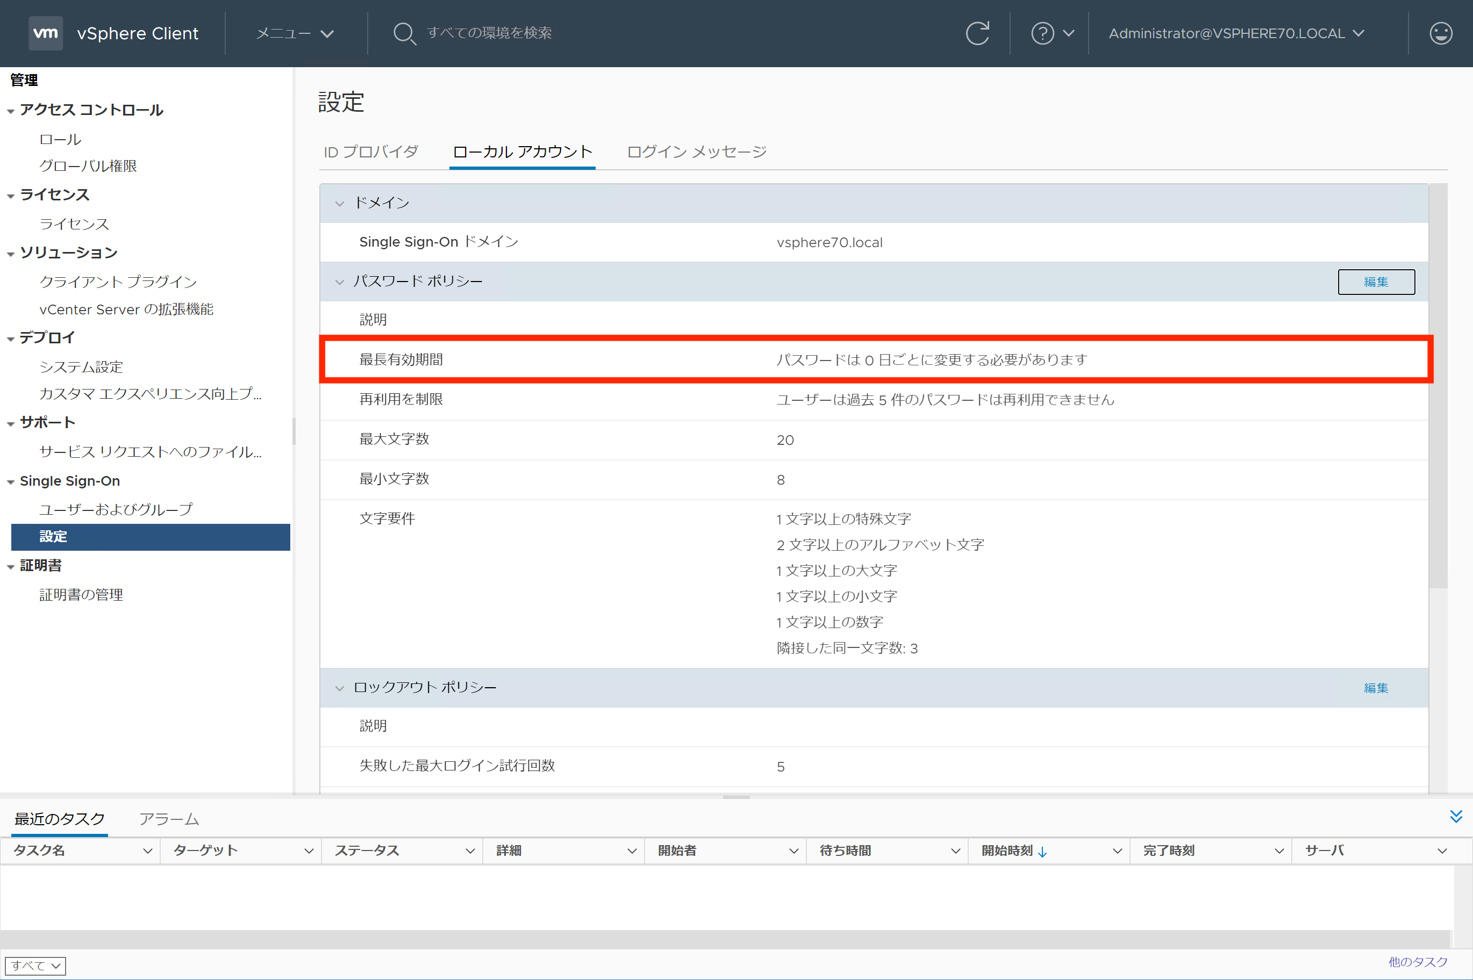
Task: Click the global search magnifier icon
Action: 404,33
